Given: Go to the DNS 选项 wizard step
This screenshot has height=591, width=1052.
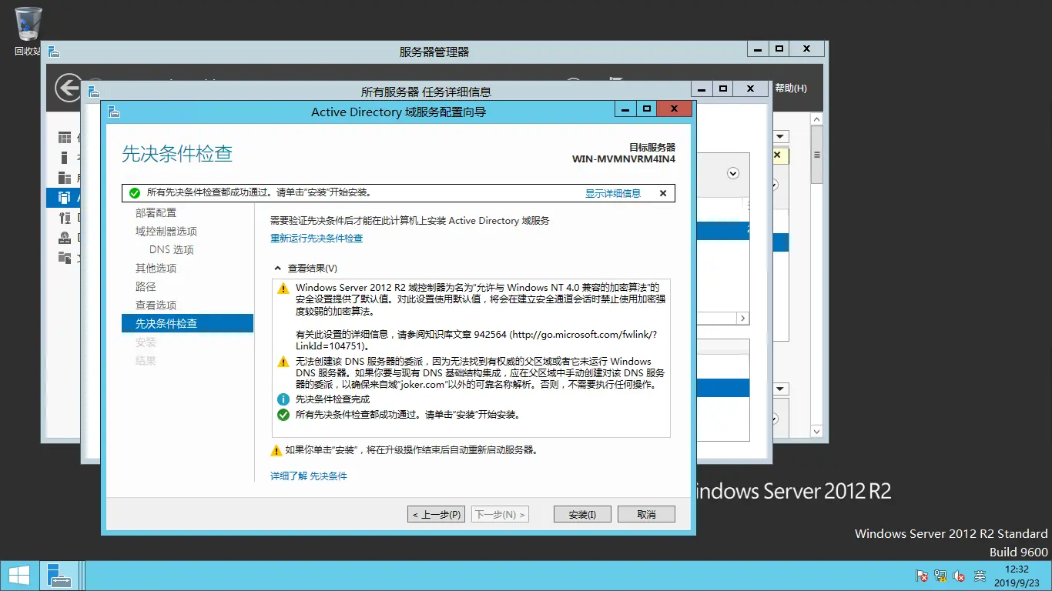Looking at the screenshot, I should [x=172, y=249].
